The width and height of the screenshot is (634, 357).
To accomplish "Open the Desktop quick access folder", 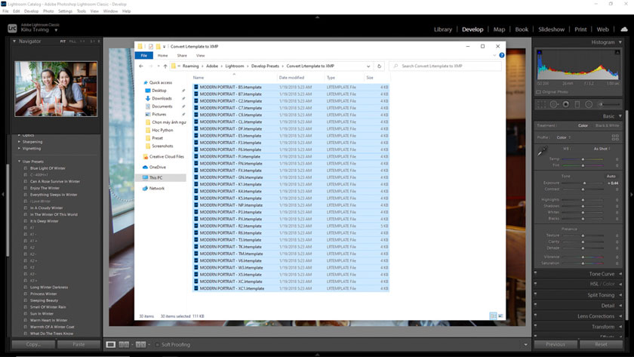I will tap(159, 91).
